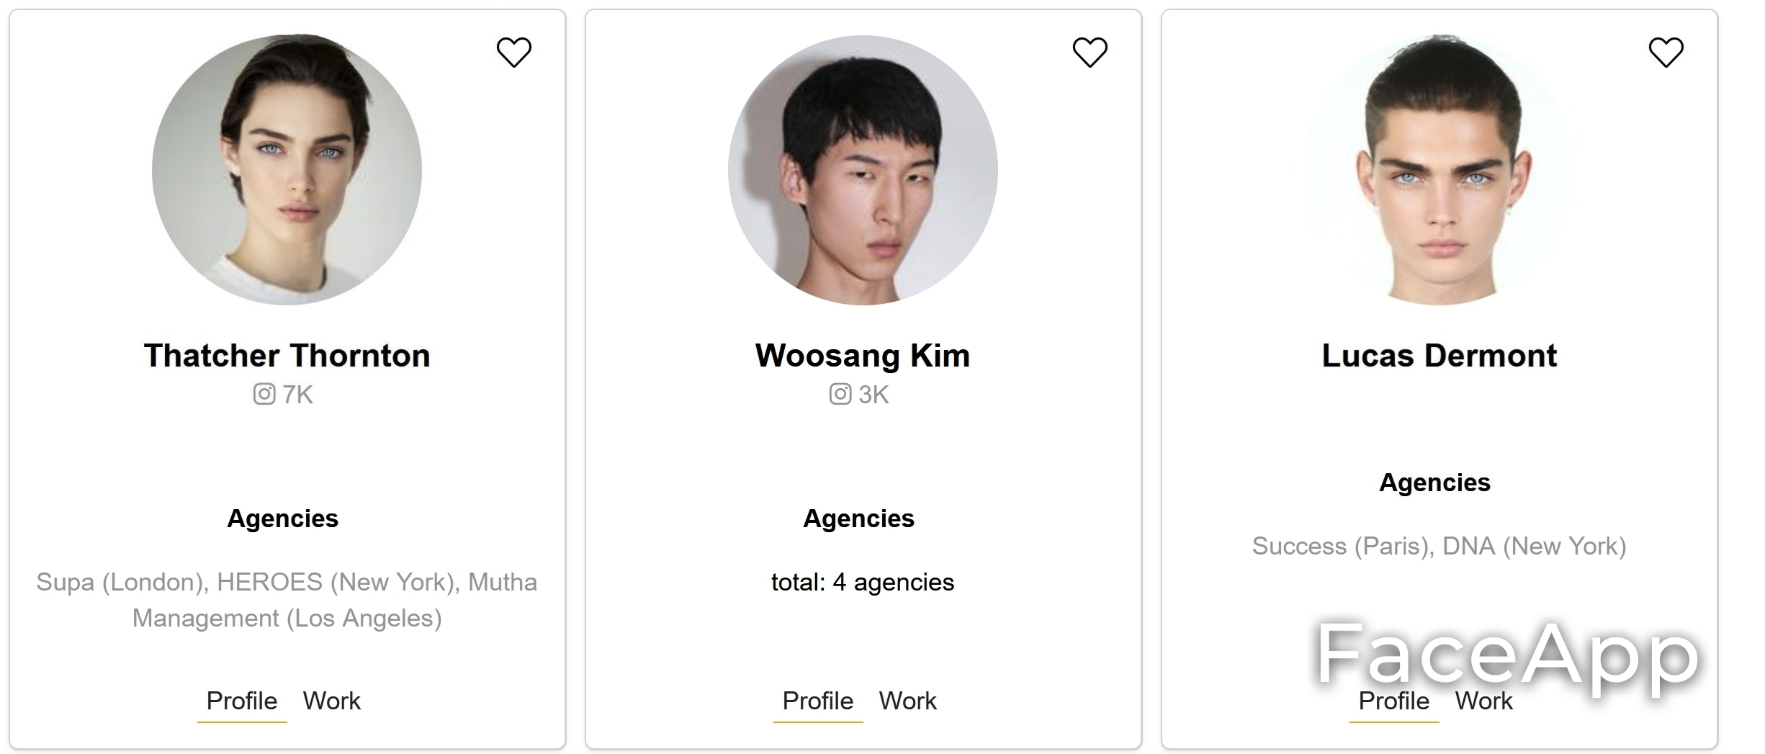Favorite Lucas Dermont with heart icon
1765x754 pixels.
(x=1666, y=53)
